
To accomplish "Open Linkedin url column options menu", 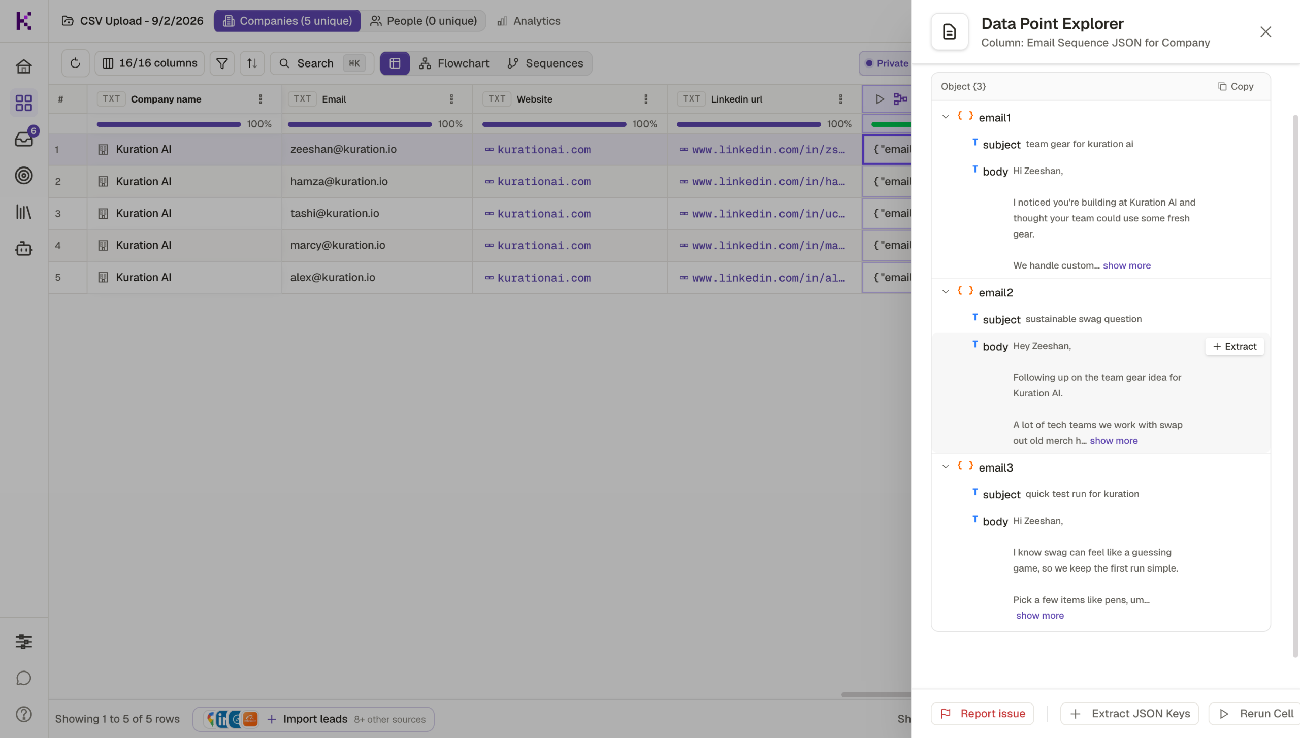I will [x=840, y=99].
